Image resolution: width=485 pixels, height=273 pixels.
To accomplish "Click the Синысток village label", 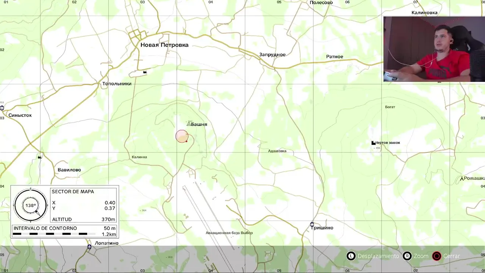I will click(x=20, y=115).
